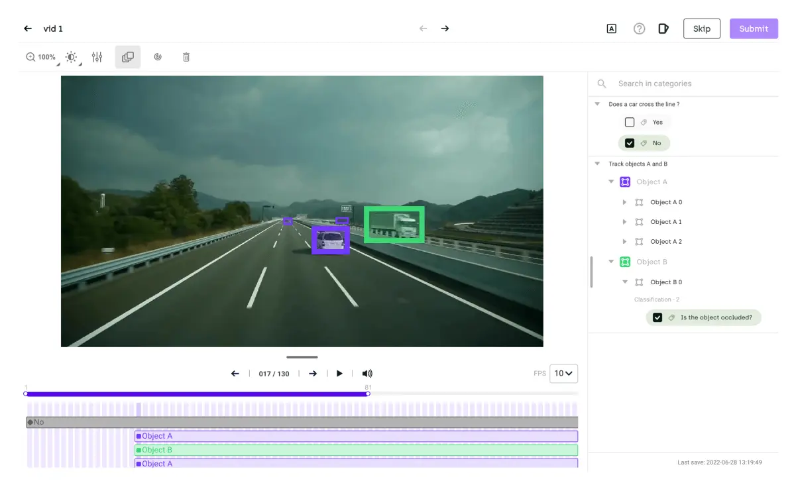Collapse the Object A tree item

pos(611,182)
